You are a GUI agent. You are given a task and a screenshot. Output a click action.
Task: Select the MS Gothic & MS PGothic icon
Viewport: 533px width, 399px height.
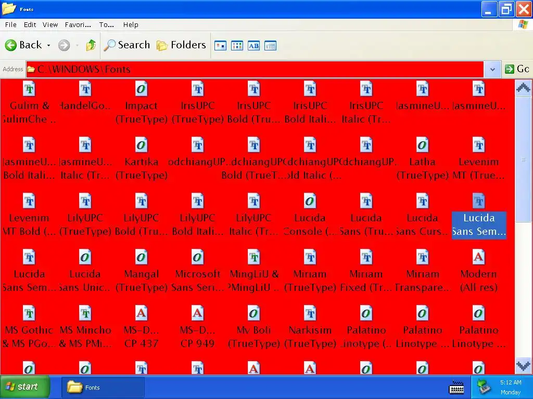click(x=29, y=313)
